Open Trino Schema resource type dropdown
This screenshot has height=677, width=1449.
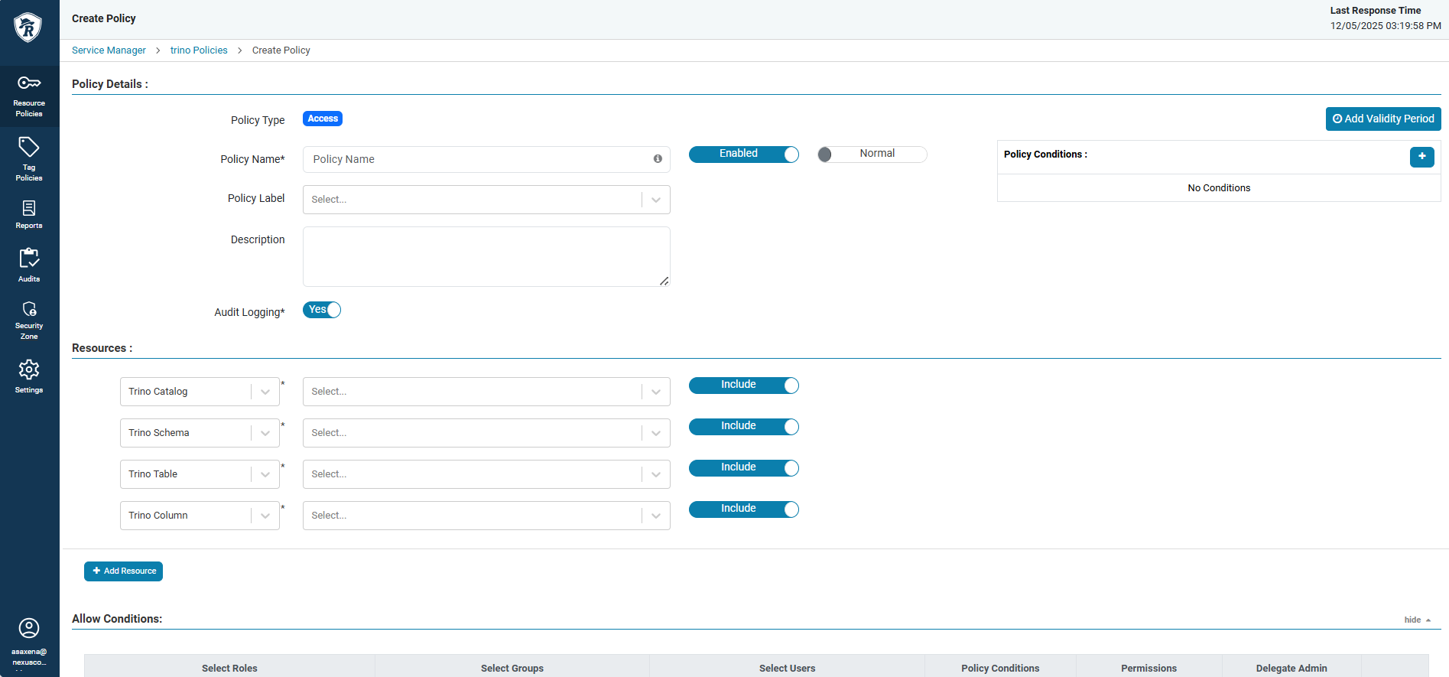coord(200,433)
